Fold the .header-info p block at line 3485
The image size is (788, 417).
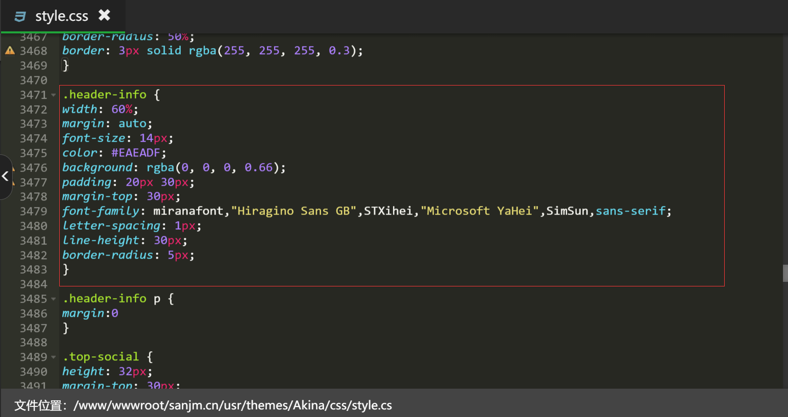[x=54, y=299]
